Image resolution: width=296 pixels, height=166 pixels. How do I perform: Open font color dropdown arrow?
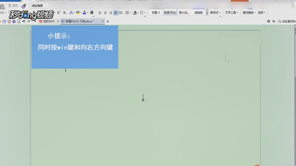(x=88, y=12)
